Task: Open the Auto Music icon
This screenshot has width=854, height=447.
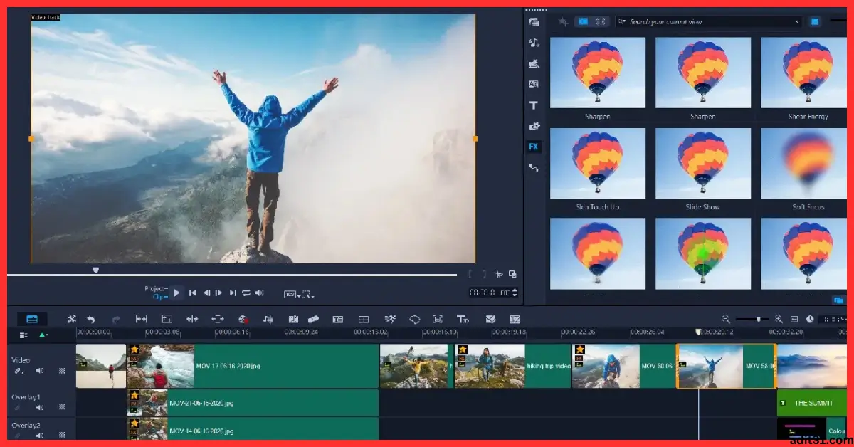Action: tap(294, 319)
